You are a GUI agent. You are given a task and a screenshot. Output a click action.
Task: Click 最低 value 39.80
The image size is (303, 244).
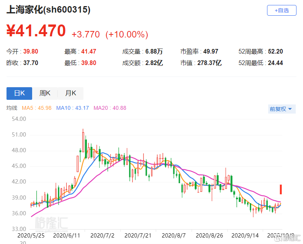tap(89, 63)
